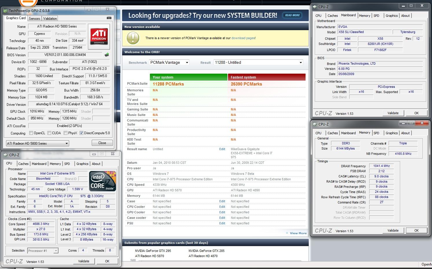
Task: Enable the OpenCL checkbox
Action: [x=31, y=133]
